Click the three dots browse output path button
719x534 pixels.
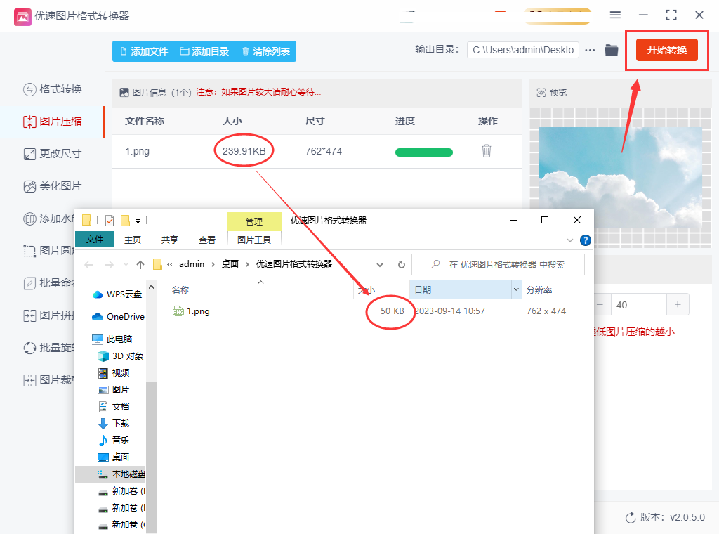point(590,50)
